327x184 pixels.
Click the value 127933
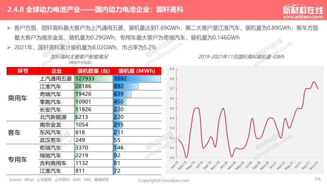click(x=85, y=79)
